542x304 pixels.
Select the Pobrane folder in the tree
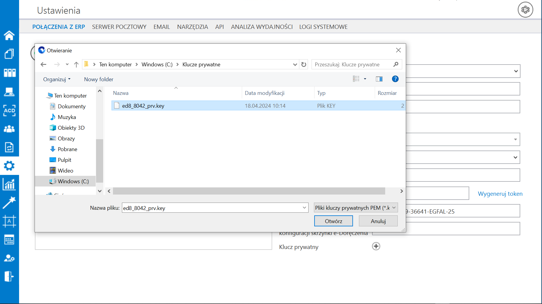[67, 149]
